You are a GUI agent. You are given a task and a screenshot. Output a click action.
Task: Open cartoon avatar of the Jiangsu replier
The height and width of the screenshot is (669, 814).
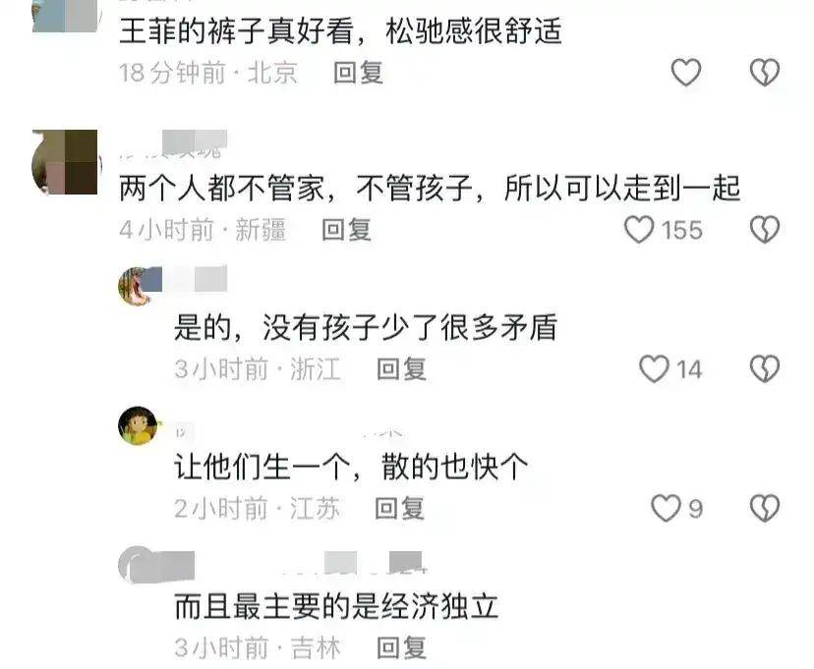(x=138, y=425)
